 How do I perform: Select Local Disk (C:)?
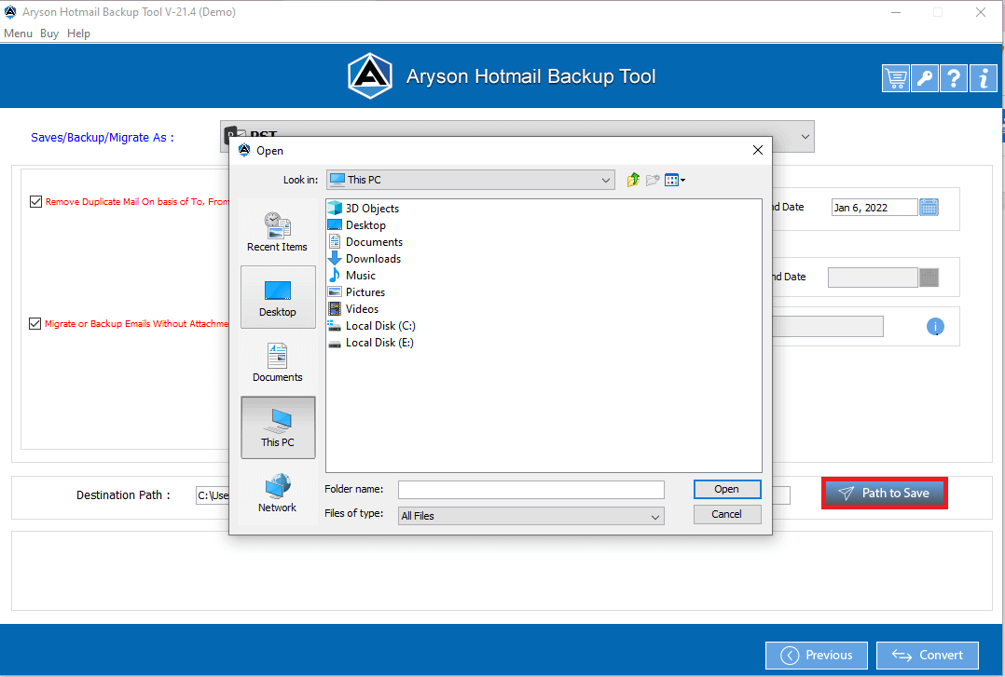tap(372, 325)
